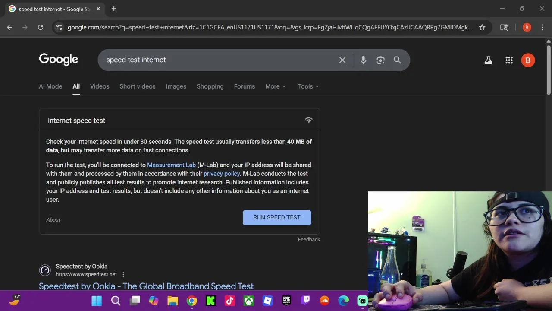Open Xbox app from taskbar
552x311 pixels.
[248, 301]
